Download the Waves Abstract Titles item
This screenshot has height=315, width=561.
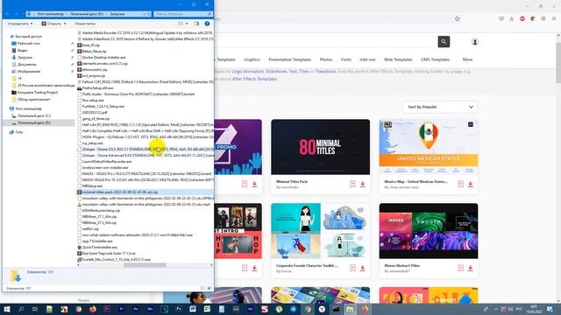471,269
